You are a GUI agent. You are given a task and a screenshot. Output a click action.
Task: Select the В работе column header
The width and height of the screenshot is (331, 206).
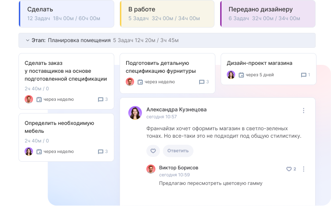click(167, 14)
